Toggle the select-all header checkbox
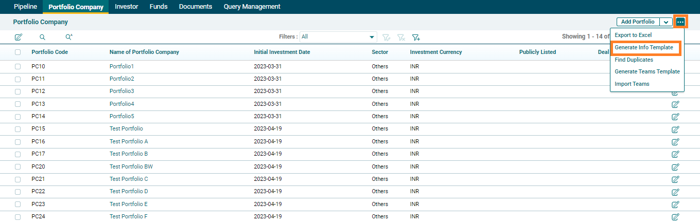This screenshot has height=223, width=700. click(x=18, y=52)
